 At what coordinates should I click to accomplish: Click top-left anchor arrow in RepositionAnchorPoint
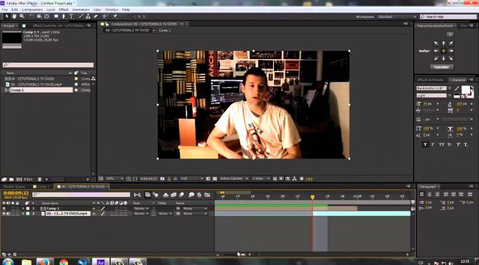[436, 43]
